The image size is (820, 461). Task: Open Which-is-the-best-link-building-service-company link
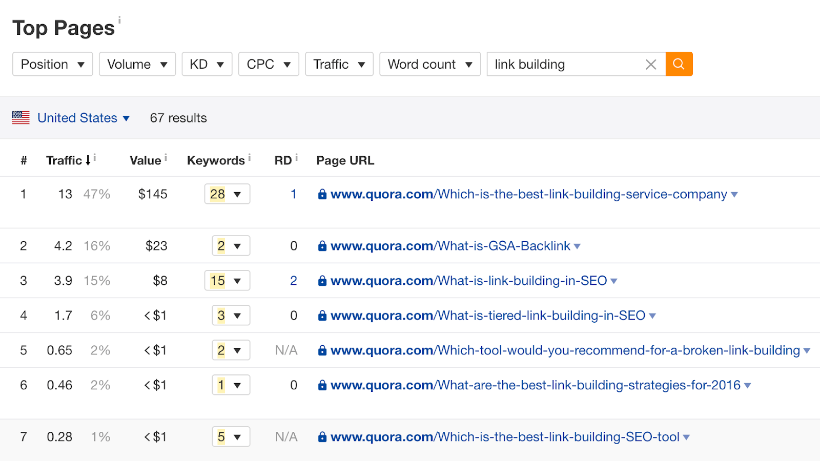[529, 194]
